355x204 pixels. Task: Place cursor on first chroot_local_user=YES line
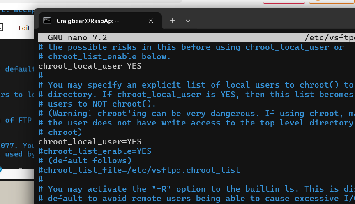click(90, 66)
